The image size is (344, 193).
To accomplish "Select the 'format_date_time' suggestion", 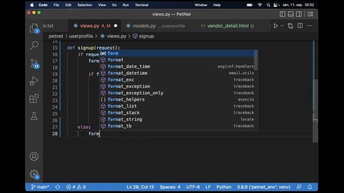I will pyautogui.click(x=177, y=66).
